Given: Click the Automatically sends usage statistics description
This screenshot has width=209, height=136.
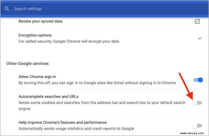Looking at the screenshot, I should point(76,129).
